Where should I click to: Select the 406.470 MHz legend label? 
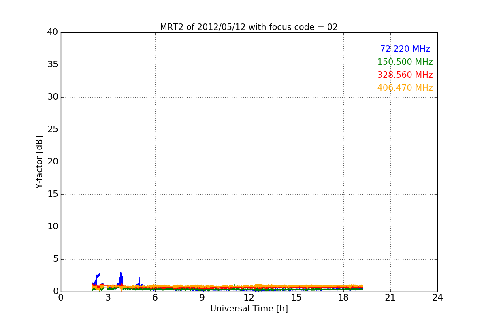pos(405,88)
